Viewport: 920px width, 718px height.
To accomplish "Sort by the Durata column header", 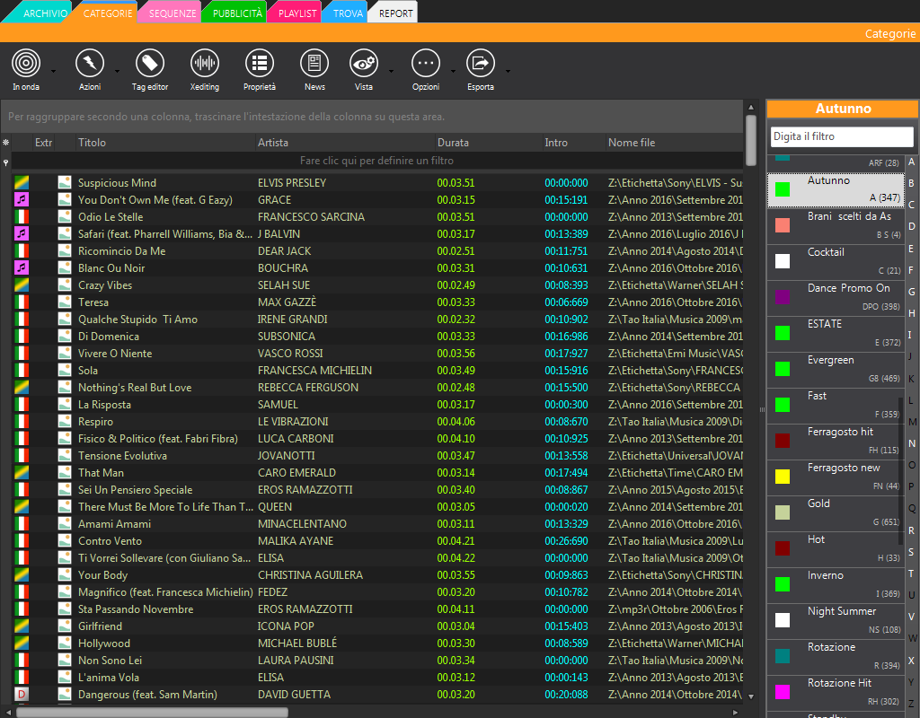I will [x=453, y=143].
